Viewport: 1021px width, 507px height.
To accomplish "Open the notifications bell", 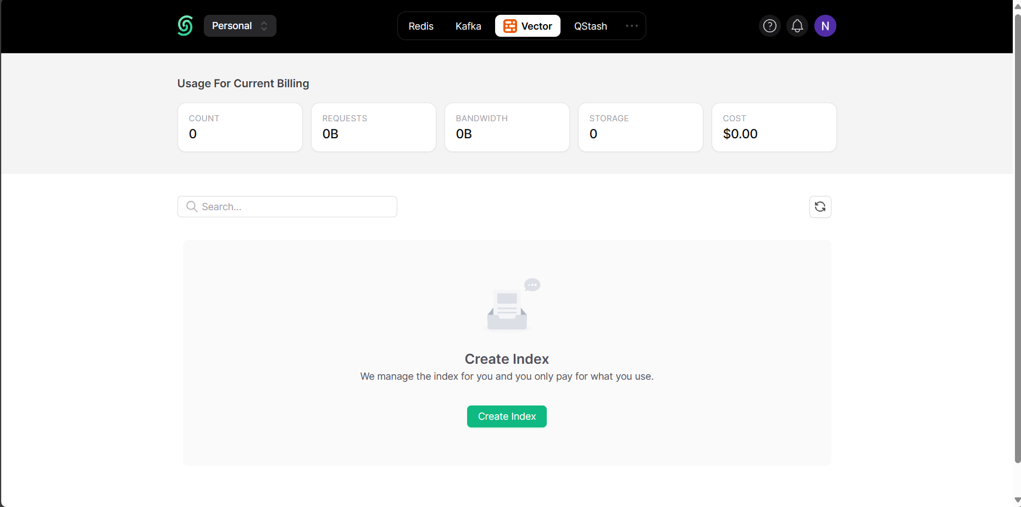I will click(797, 26).
